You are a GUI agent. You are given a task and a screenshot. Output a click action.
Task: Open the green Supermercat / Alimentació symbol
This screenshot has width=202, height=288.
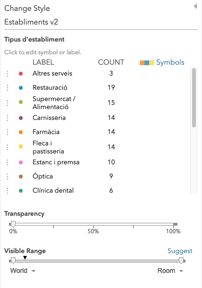click(21, 102)
